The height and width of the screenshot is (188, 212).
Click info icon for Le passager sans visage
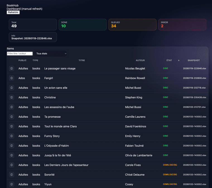pyautogui.click(x=11, y=69)
